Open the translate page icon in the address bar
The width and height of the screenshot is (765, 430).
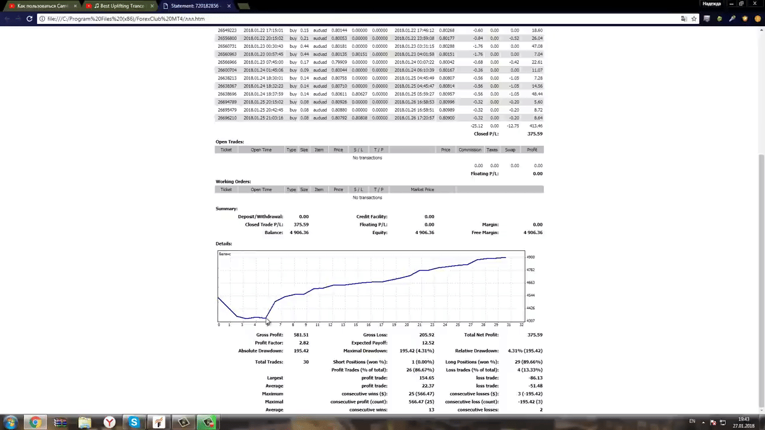684,19
